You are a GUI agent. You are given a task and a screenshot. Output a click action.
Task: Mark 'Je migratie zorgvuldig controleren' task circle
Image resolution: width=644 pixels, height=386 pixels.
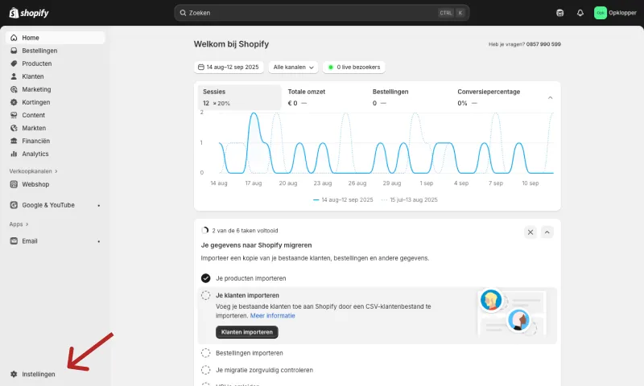point(206,370)
